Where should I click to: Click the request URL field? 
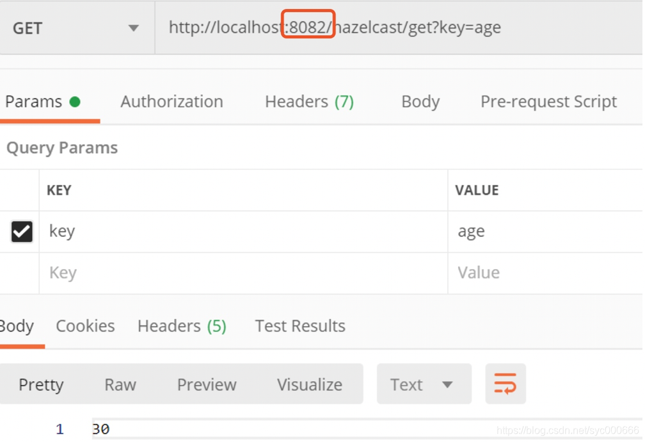[397, 28]
